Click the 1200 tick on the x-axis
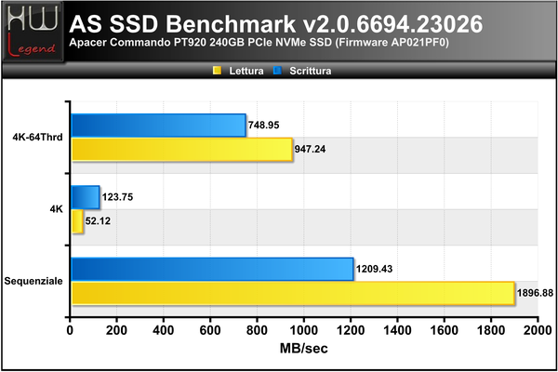558x372 pixels. click(351, 330)
